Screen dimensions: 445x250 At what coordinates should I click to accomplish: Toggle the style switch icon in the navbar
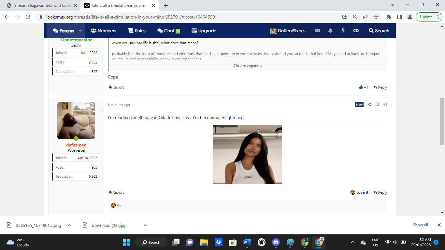356,31
